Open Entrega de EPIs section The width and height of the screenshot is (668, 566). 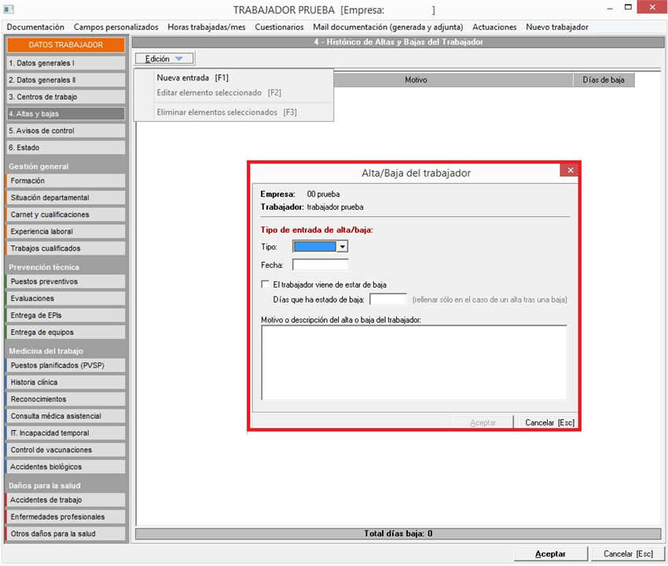click(x=65, y=315)
